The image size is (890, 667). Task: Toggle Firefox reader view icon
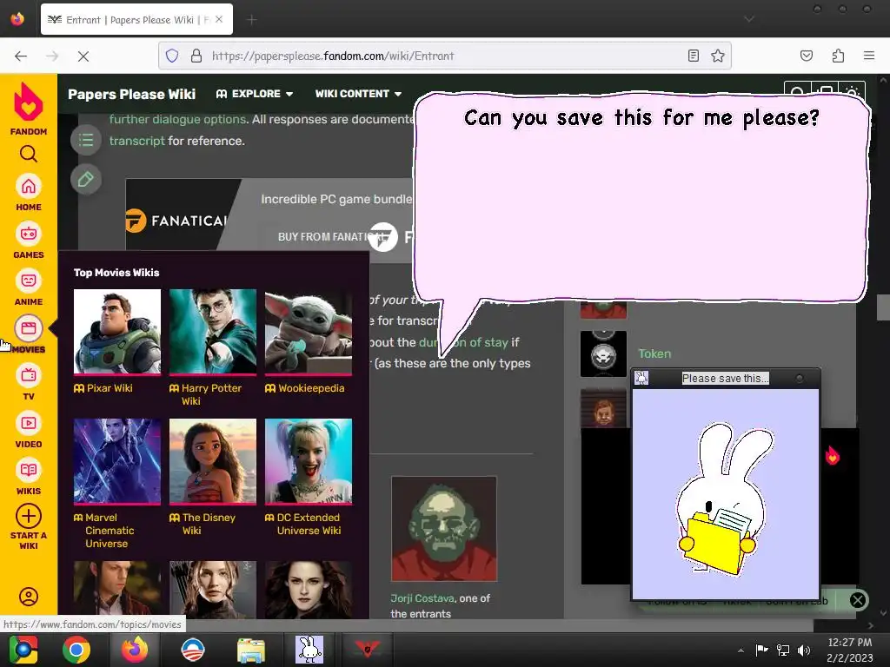[693, 56]
